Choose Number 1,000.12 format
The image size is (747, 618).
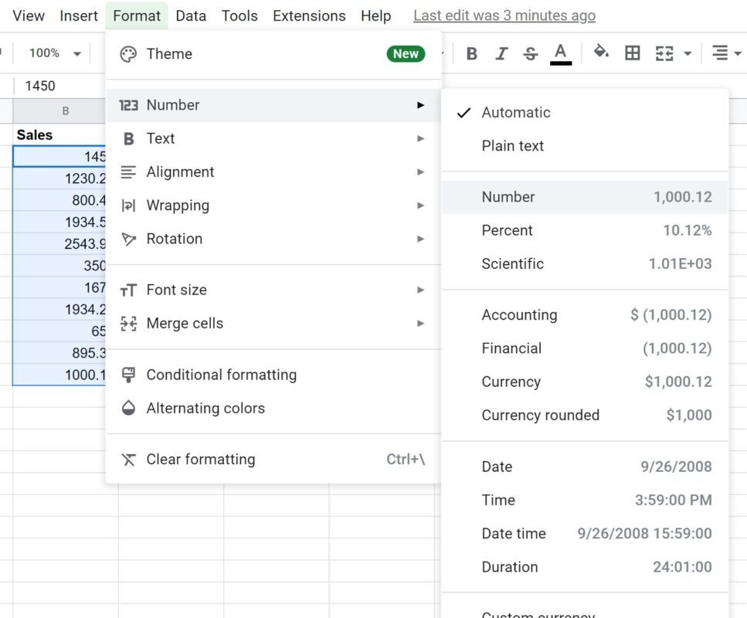(x=585, y=197)
